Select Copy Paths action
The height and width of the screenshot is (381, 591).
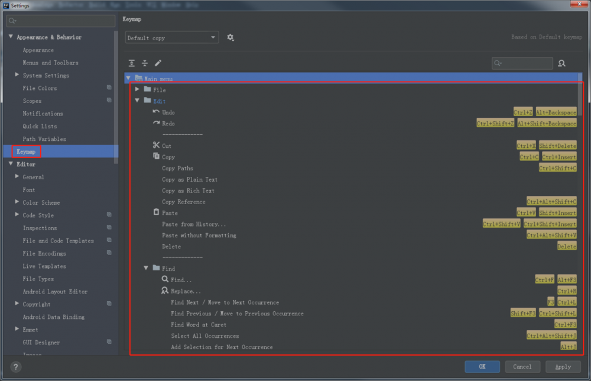[353, 168]
